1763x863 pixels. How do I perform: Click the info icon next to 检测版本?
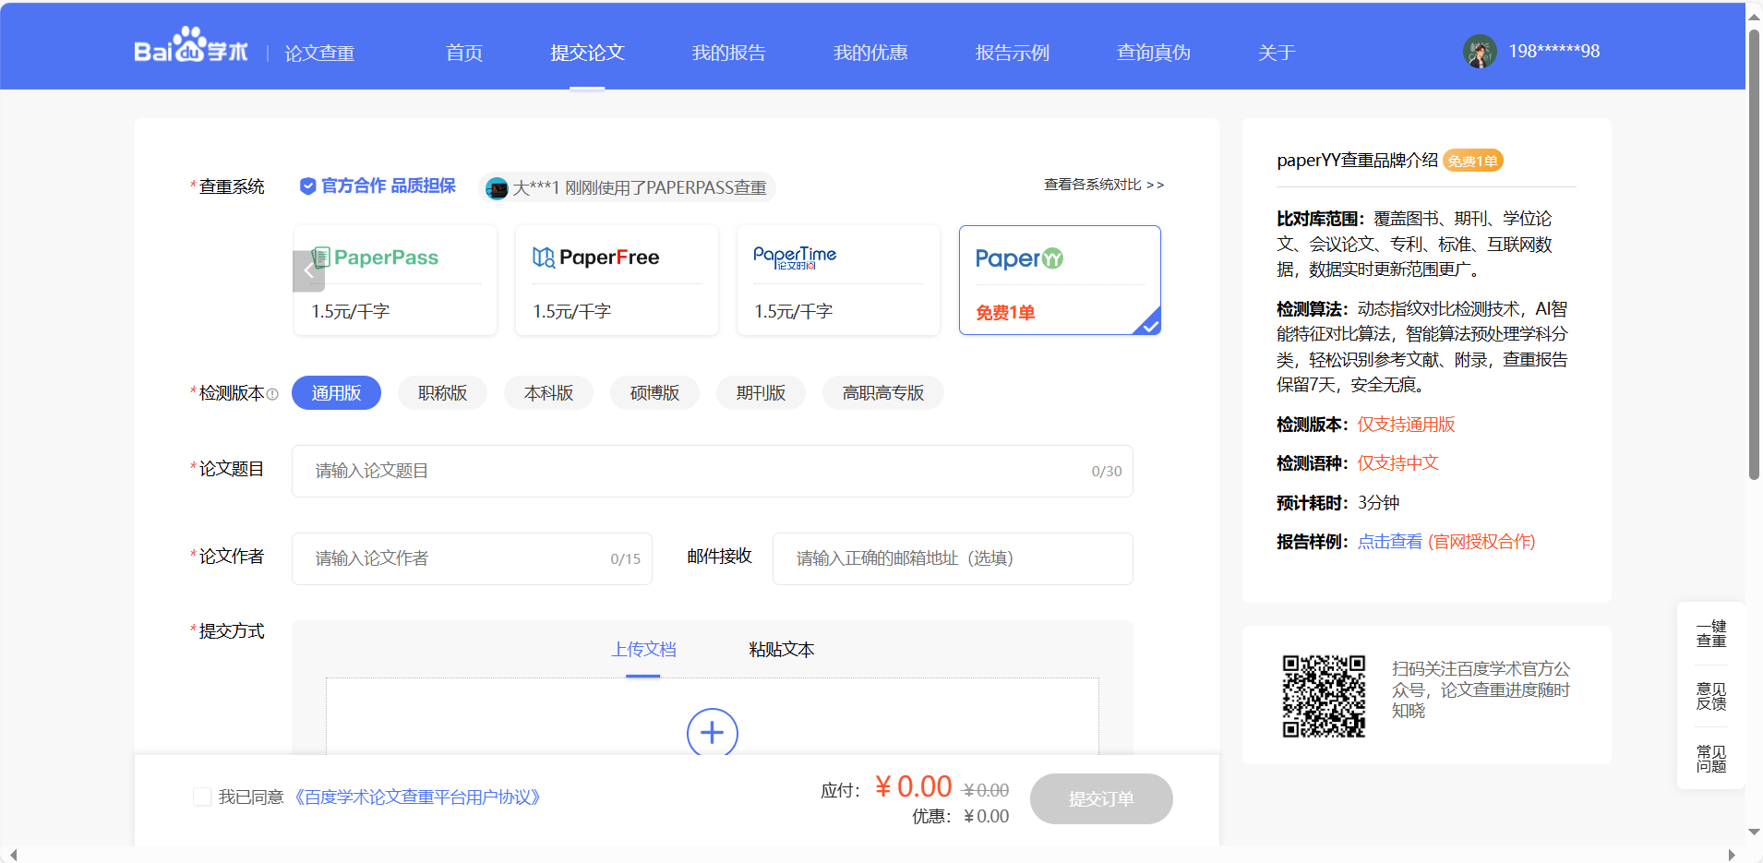(272, 394)
